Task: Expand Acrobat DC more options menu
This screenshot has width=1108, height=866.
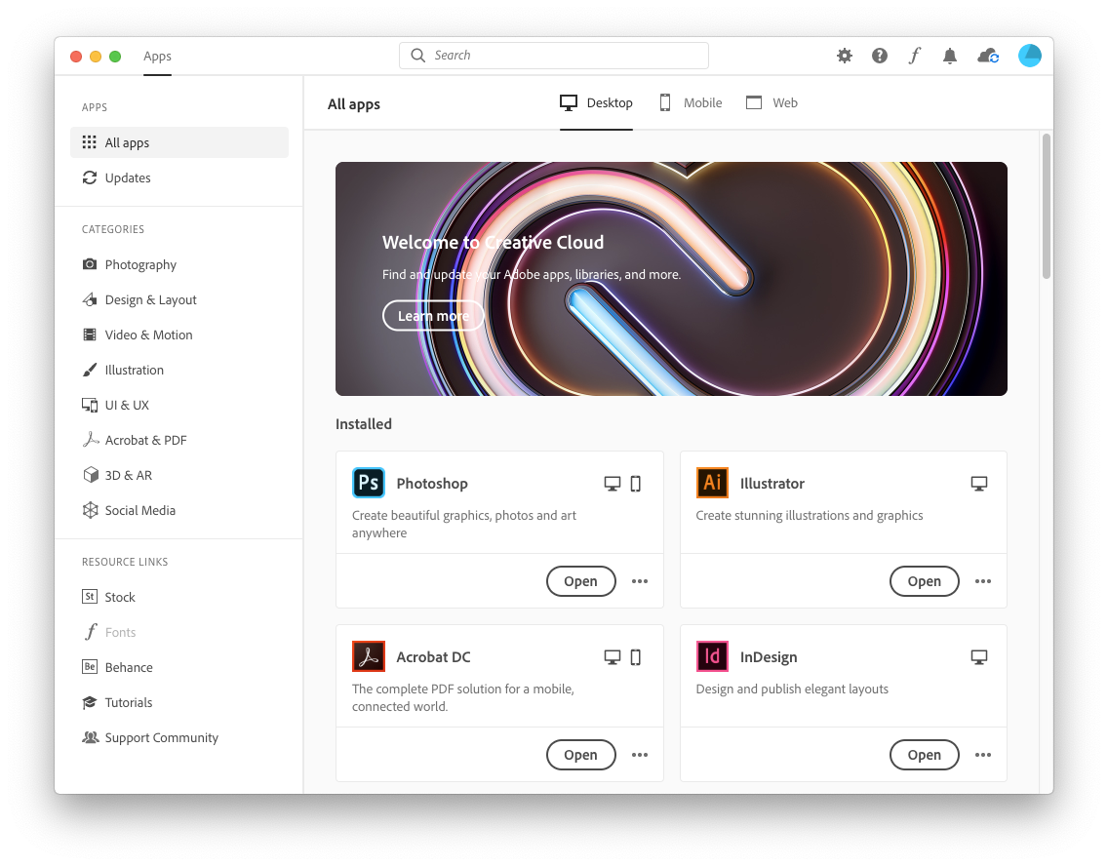Action: click(640, 755)
